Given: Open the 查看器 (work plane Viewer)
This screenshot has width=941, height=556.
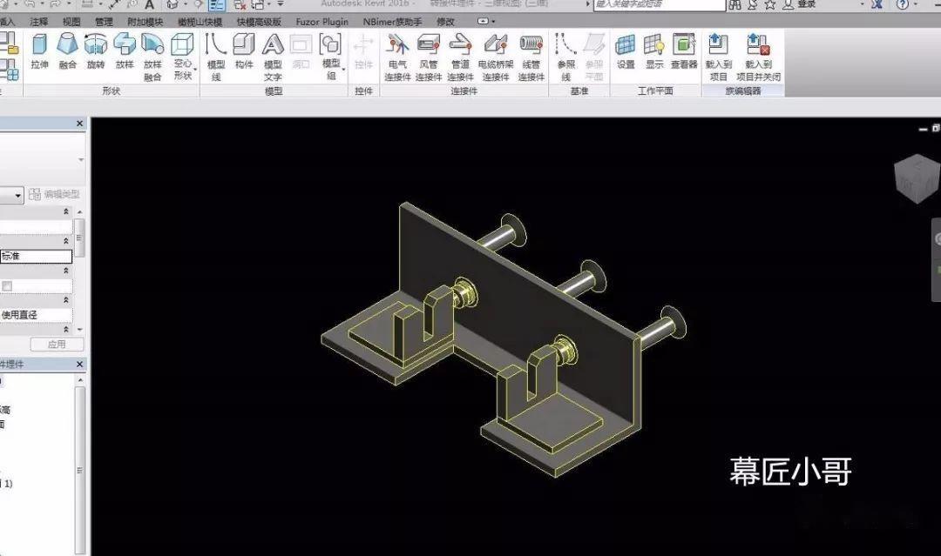Looking at the screenshot, I should [x=684, y=52].
